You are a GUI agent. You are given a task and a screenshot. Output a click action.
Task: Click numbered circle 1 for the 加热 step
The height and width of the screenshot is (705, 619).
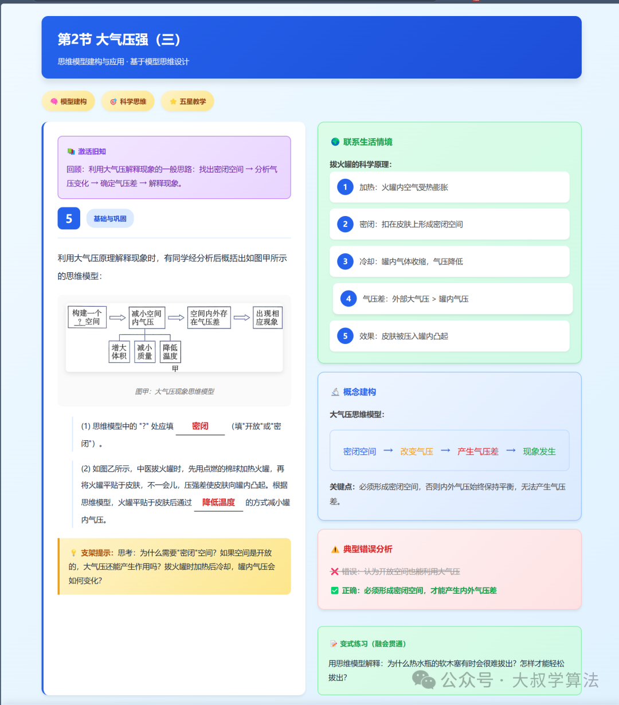pos(344,187)
